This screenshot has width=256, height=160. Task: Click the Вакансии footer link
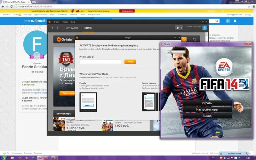coord(38,153)
